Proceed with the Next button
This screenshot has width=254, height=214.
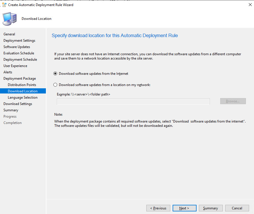point(184,208)
